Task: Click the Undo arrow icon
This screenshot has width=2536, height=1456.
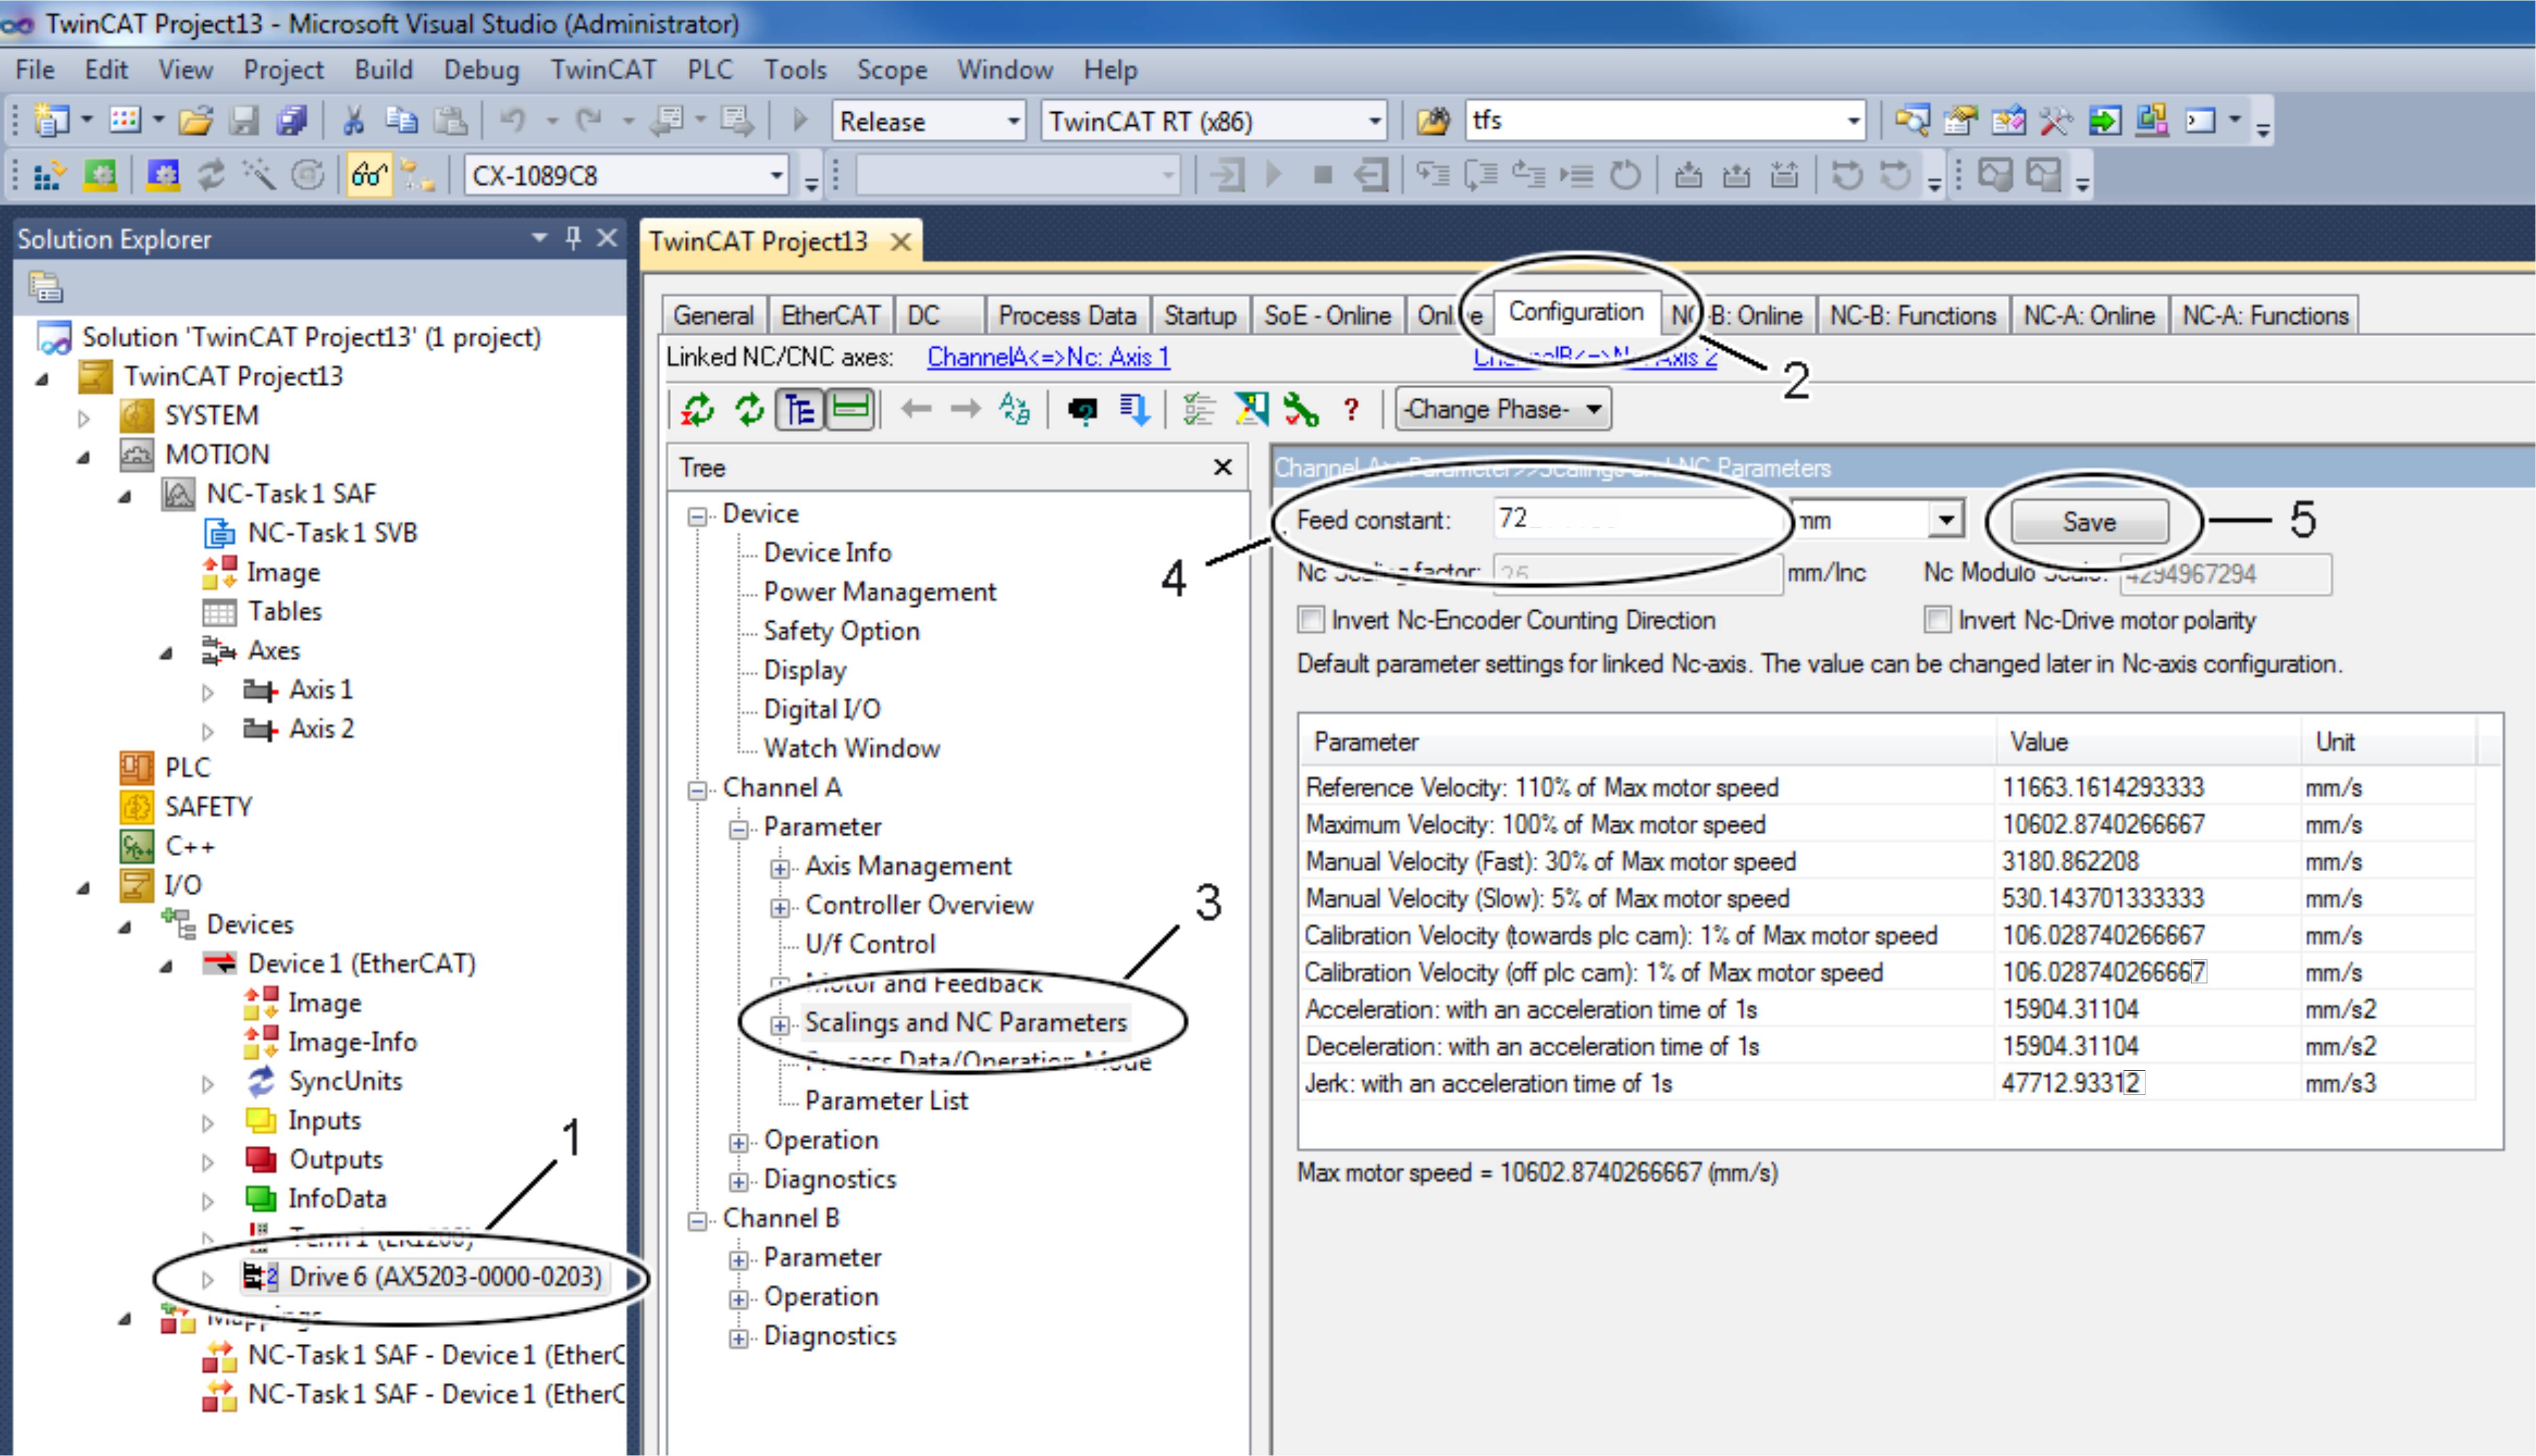Action: [512, 121]
